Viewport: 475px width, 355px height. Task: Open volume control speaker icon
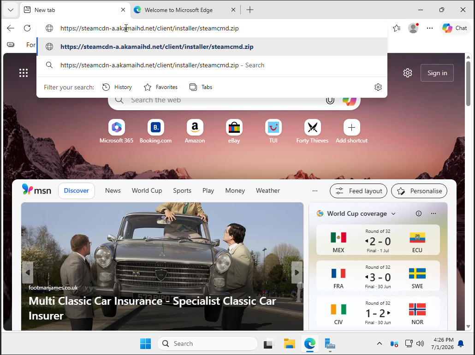(420, 343)
